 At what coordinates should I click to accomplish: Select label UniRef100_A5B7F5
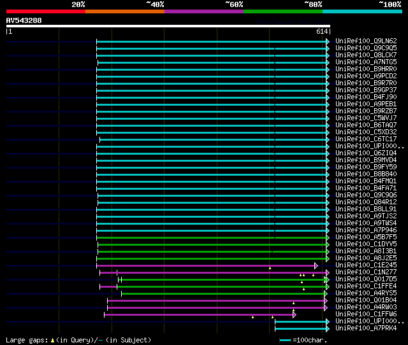(x=366, y=237)
